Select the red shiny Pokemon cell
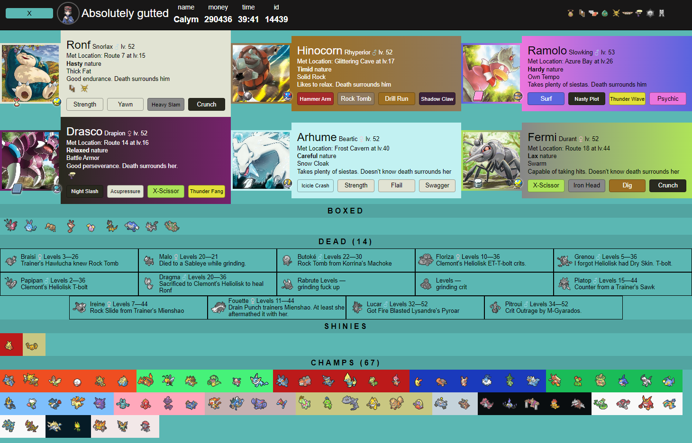The width and height of the screenshot is (692, 443). tap(11, 345)
